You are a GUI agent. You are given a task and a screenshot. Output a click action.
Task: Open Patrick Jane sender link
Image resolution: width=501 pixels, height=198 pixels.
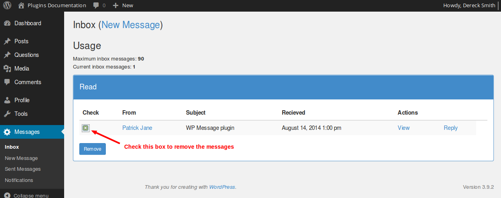coord(137,128)
